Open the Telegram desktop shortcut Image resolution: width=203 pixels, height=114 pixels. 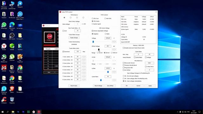[20, 4]
